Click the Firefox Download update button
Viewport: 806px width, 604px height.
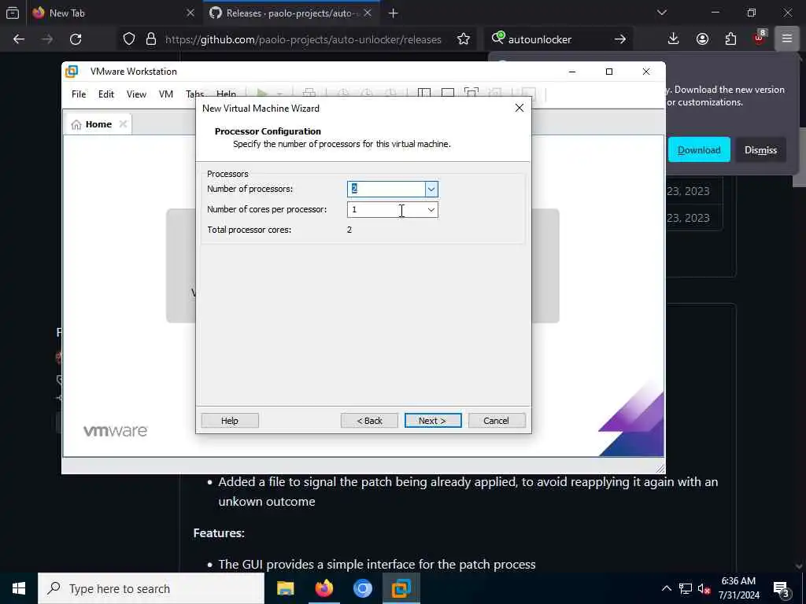click(x=699, y=150)
